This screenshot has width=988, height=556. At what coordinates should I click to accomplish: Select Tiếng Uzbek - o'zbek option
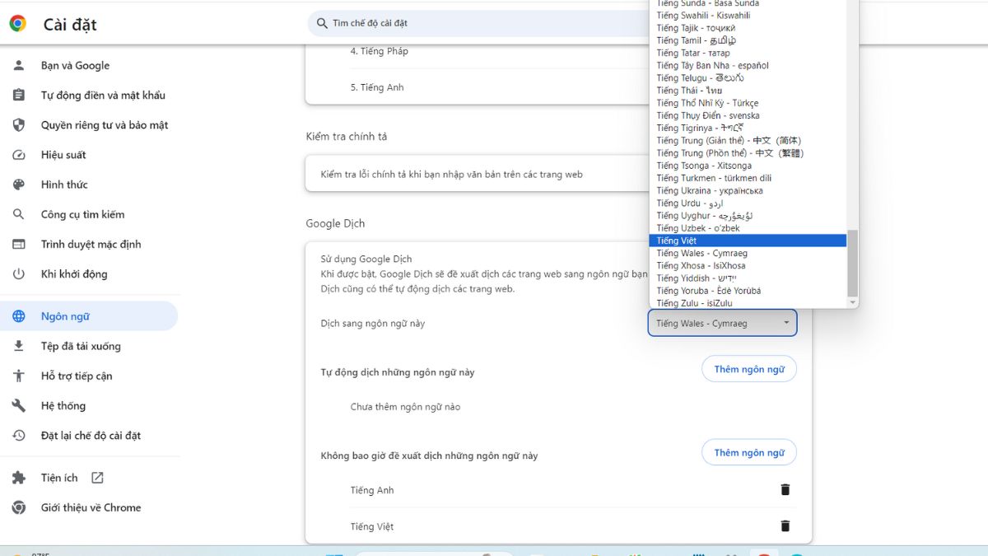[x=748, y=228]
